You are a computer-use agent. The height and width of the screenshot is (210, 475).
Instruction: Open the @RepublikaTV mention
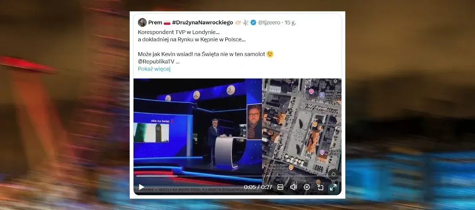(156, 61)
